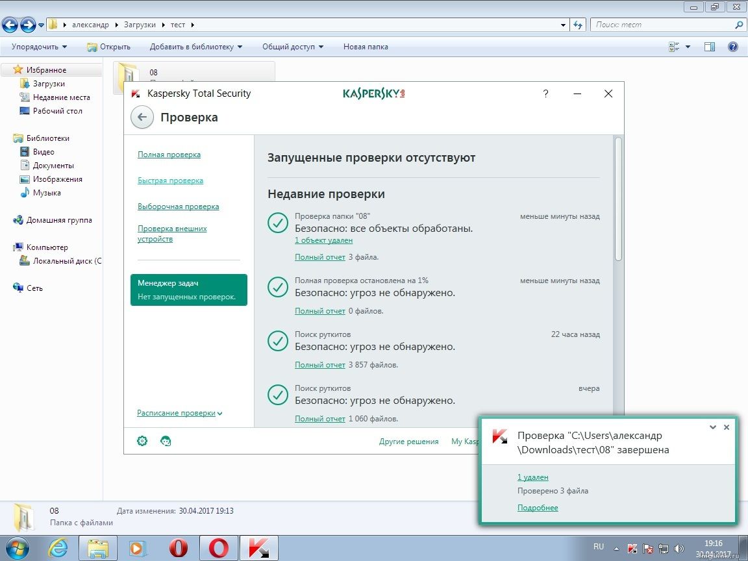Viewport: 748px width, 561px height.
Task: Select Проверка внешних устройств option
Action: coord(172,234)
